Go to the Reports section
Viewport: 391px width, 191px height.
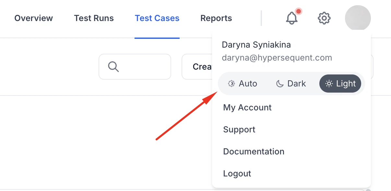coord(216,18)
